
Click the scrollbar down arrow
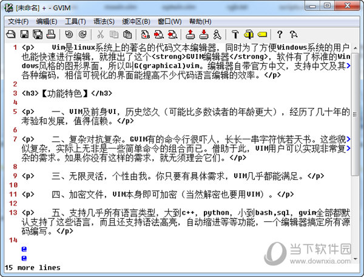click(x=355, y=259)
